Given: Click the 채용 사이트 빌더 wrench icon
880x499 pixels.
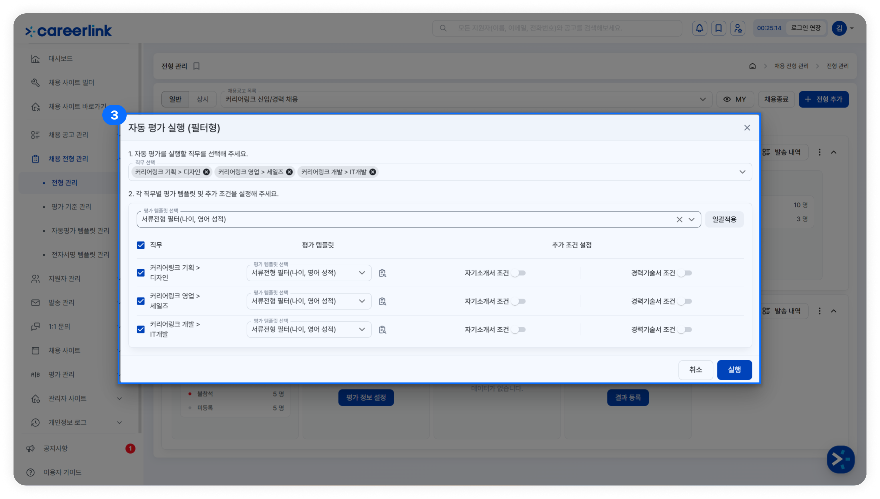Looking at the screenshot, I should click(35, 83).
